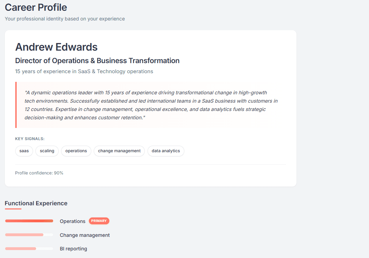Click the "Functional Experience" section heading
The image size is (369, 258).
36,203
